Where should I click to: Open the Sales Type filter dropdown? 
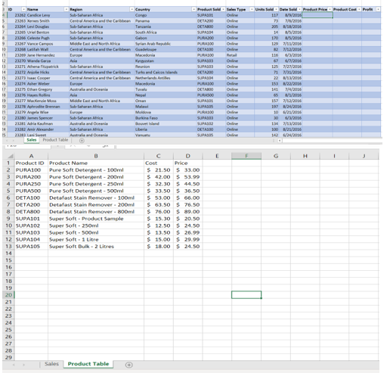[x=252, y=9]
